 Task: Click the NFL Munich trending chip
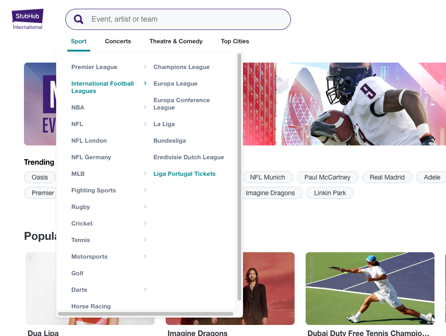[x=267, y=177]
